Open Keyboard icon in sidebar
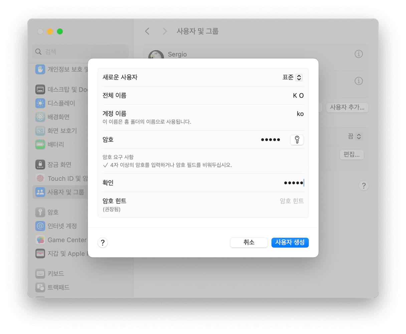The width and height of the screenshot is (406, 334). click(x=40, y=273)
